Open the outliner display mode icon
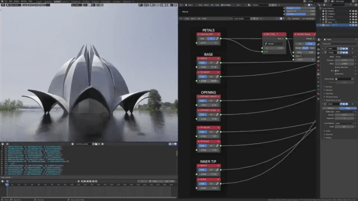358x201 pixels. point(325,5)
